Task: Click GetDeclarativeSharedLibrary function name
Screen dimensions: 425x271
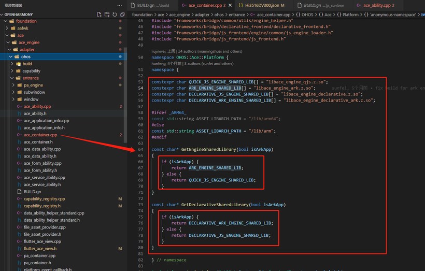Action: [x=215, y=205]
